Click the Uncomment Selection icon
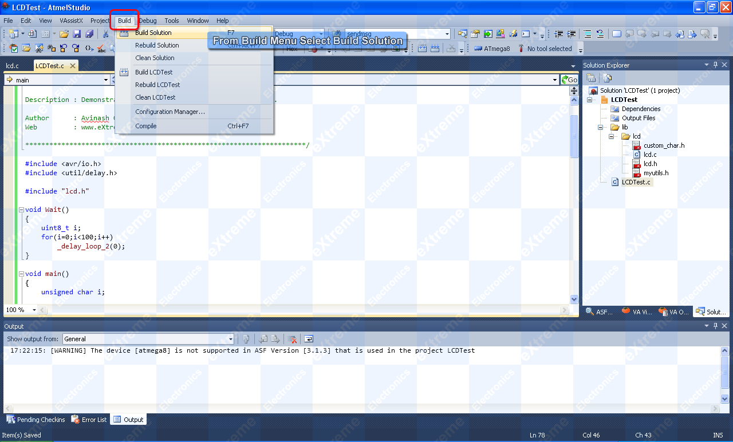 pos(600,34)
